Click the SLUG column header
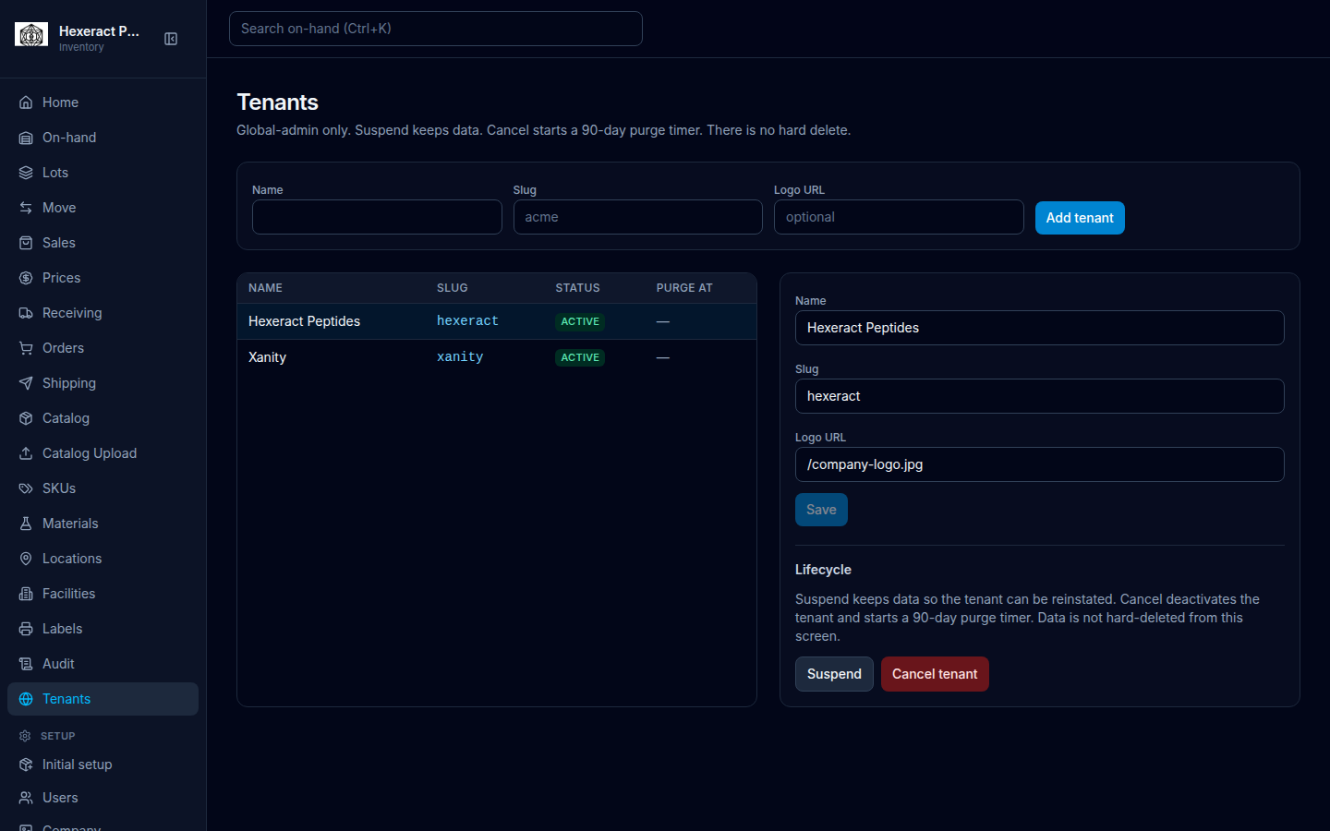1330x831 pixels. (x=453, y=288)
